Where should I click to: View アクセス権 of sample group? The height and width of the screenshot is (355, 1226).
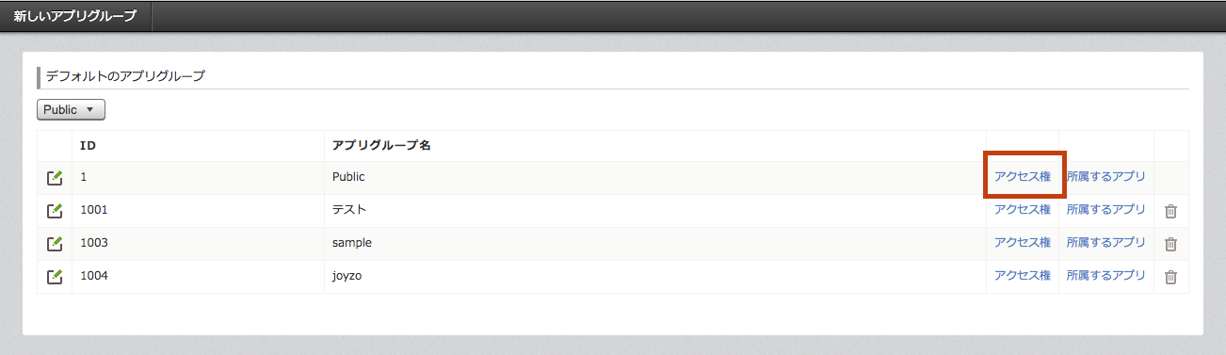[x=1023, y=242]
